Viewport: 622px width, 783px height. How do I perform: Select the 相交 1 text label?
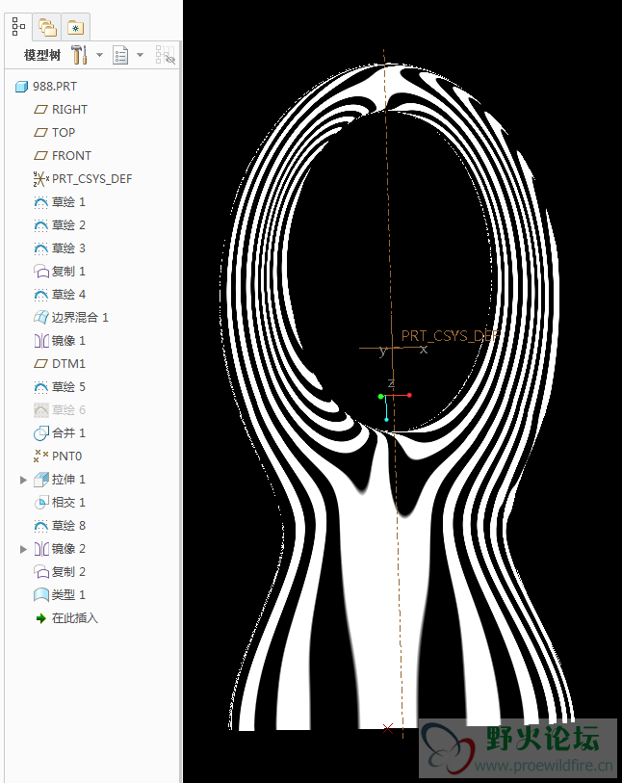[68, 503]
